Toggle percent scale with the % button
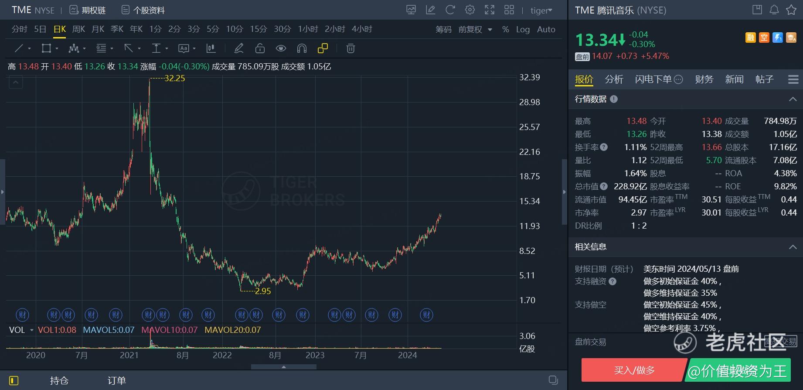Screen dimensions: 803x390 [505, 30]
